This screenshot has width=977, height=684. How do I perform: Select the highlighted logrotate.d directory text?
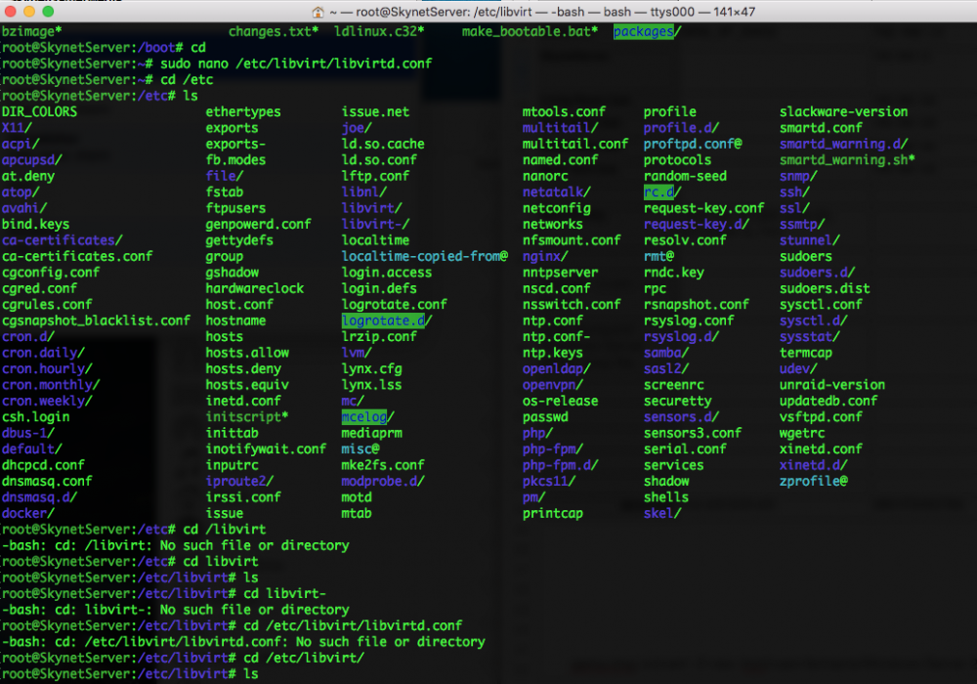pos(384,321)
